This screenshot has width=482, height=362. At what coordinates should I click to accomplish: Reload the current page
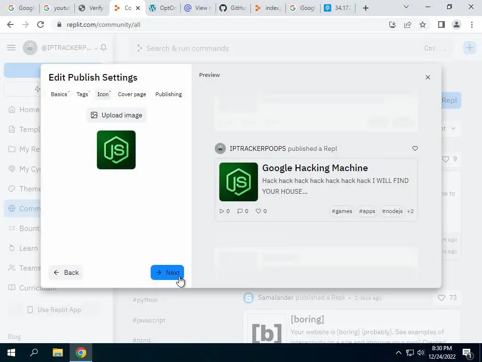coord(40,25)
